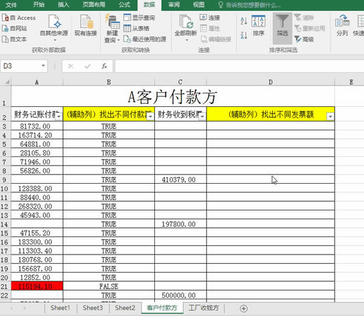Select the Sheet3 worksheet tab
The width and height of the screenshot is (364, 316).
click(x=93, y=308)
